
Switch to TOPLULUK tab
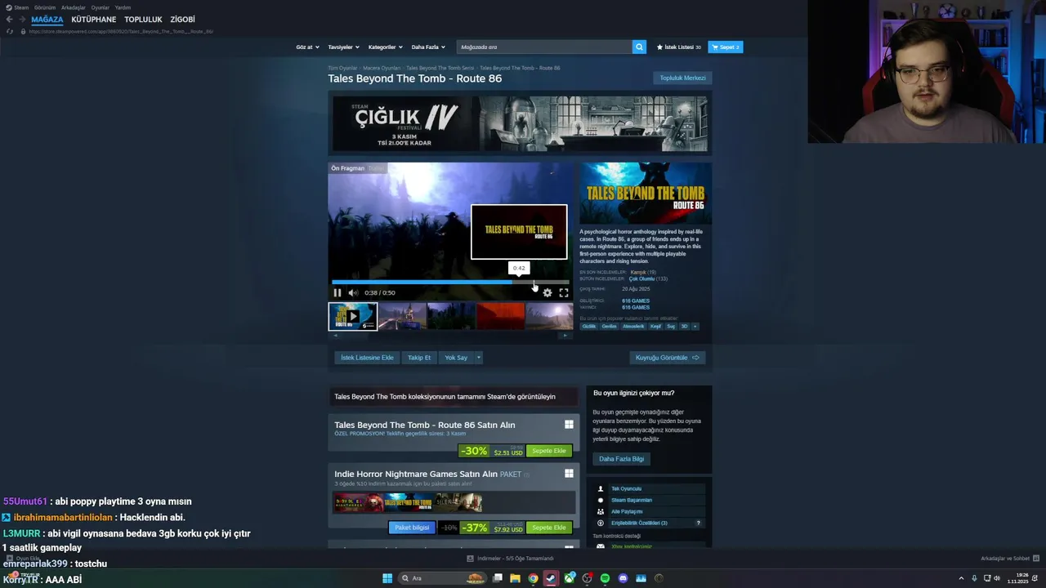tap(143, 20)
